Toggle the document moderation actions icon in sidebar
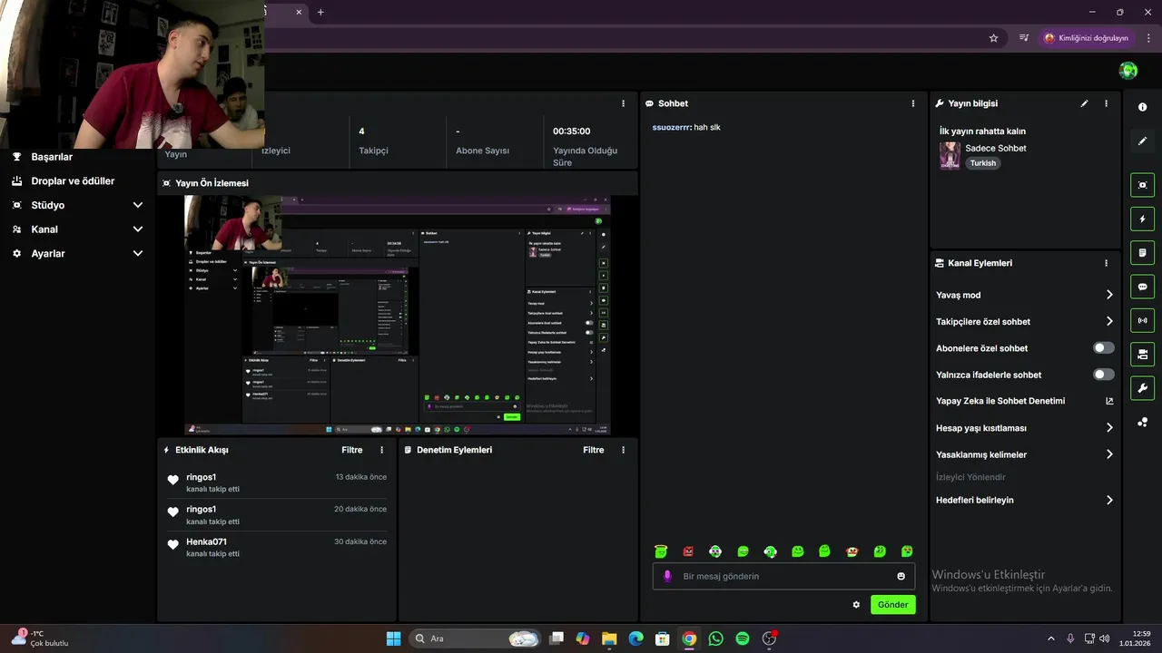This screenshot has height=653, width=1162. tap(1142, 252)
